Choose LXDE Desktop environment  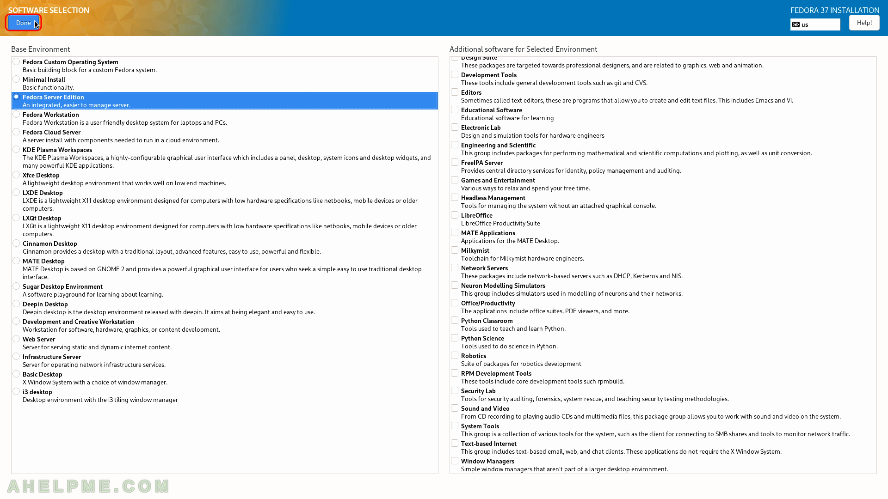(16, 192)
